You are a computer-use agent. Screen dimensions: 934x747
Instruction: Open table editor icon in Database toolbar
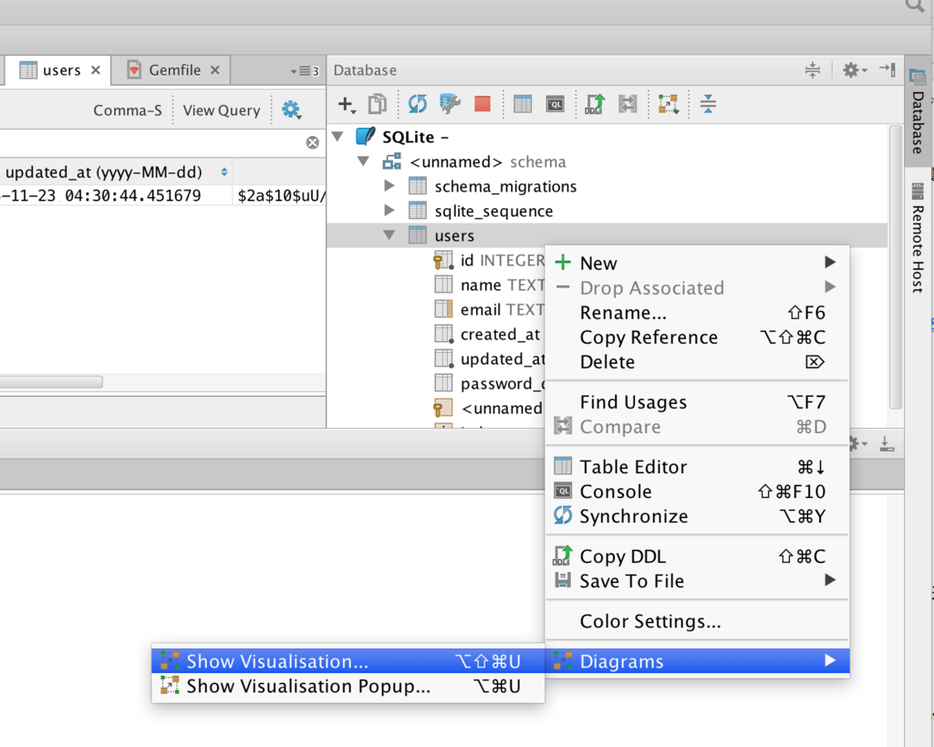(x=523, y=104)
